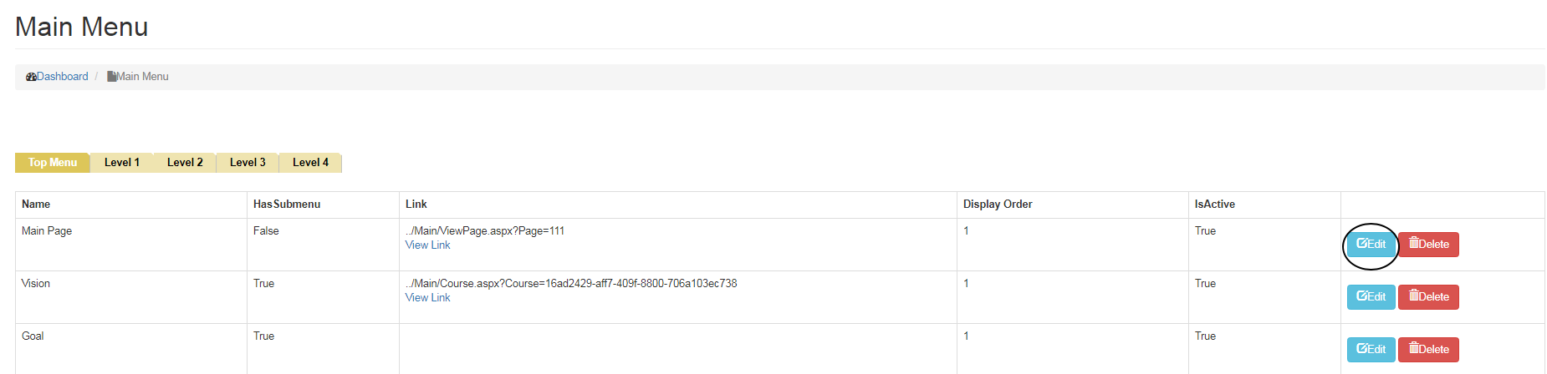This screenshot has width=1547, height=374.
Task: Click the Dashboard breadcrumb icon
Action: [31, 77]
